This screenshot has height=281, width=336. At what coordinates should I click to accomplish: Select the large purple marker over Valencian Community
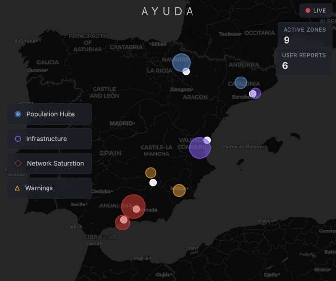pyautogui.click(x=199, y=148)
